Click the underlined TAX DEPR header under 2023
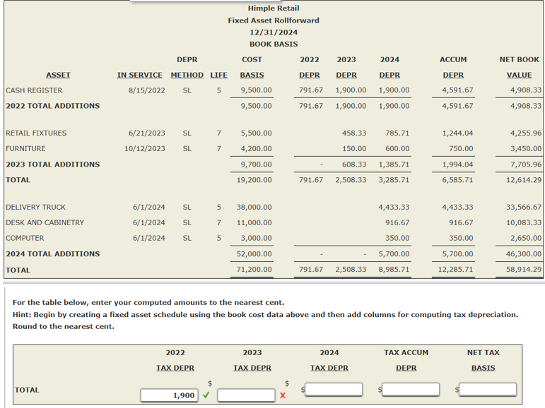 (252, 368)
